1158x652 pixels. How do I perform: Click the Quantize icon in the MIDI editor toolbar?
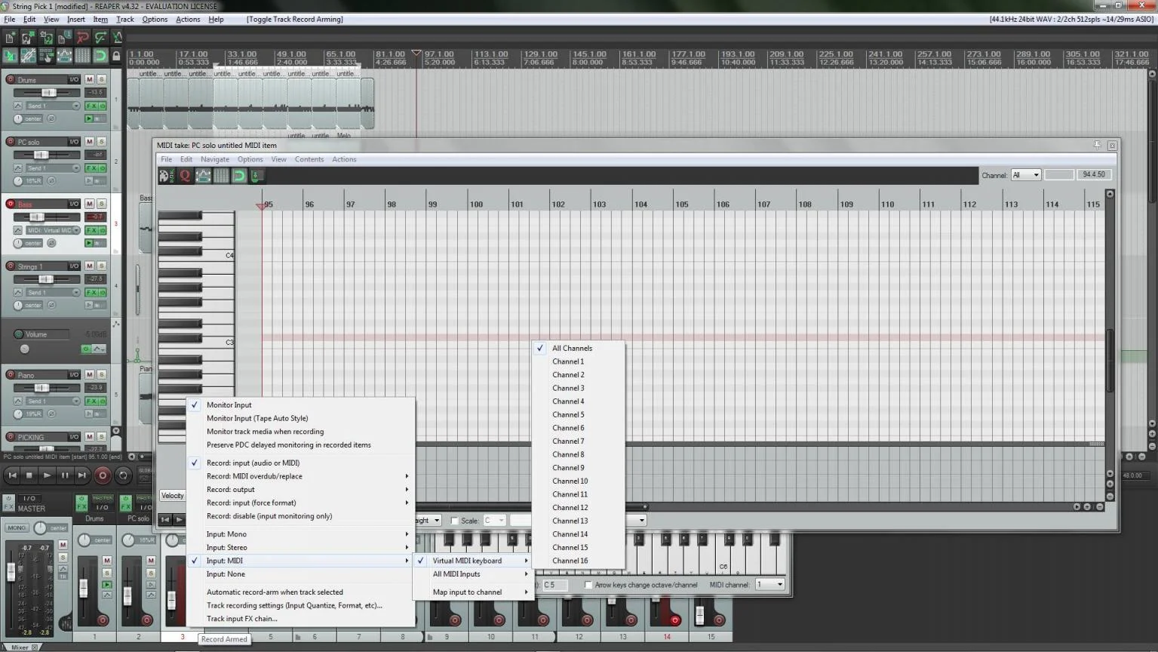(185, 176)
